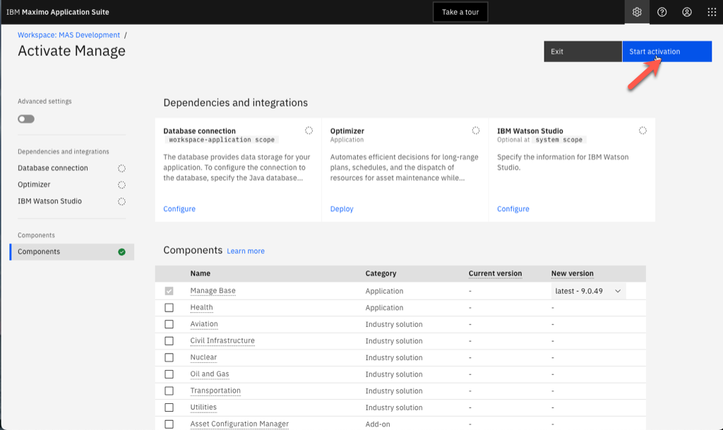Click the IBM Watson Studio card status icon
This screenshot has width=723, height=430.
click(643, 131)
